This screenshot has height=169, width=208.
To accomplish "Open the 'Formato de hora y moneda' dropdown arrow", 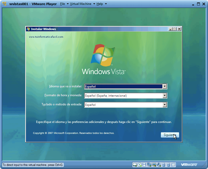I will point(165,96).
